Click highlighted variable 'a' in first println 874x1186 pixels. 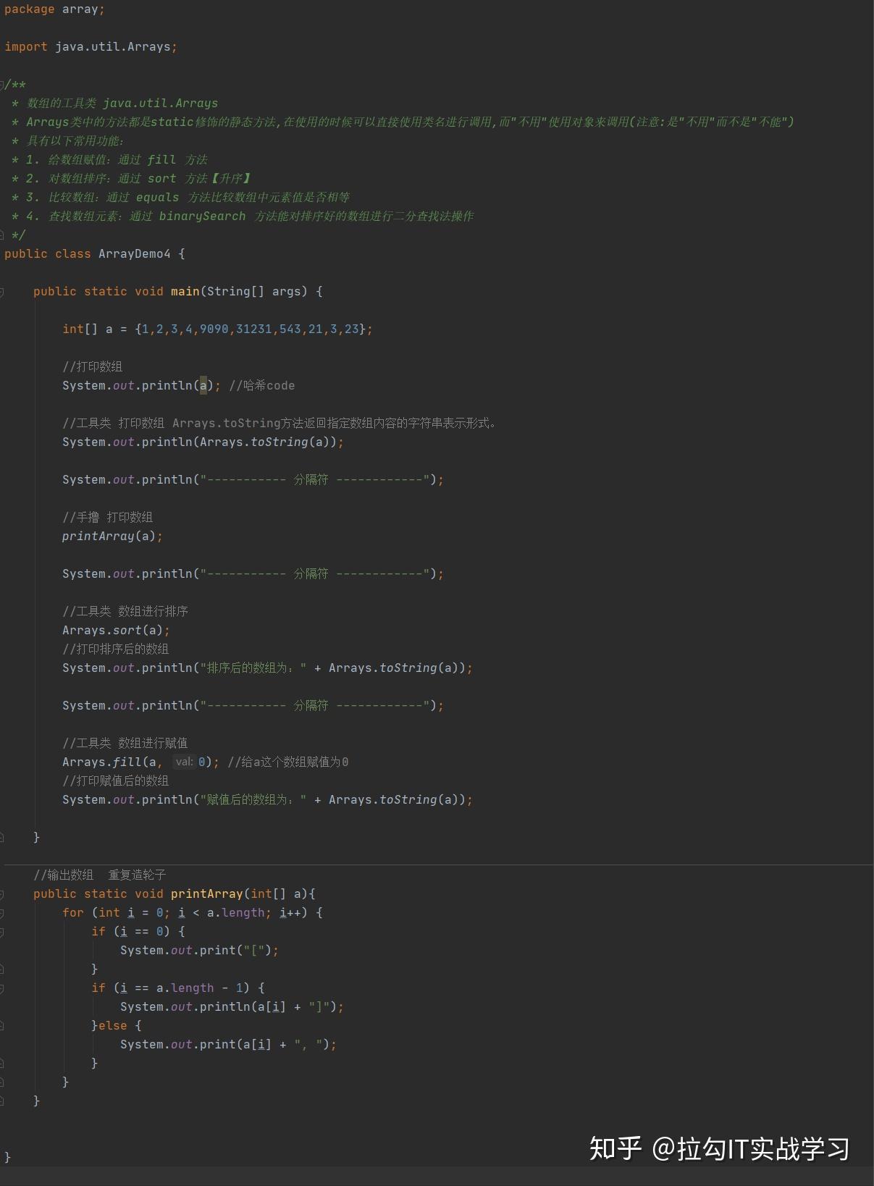point(203,386)
